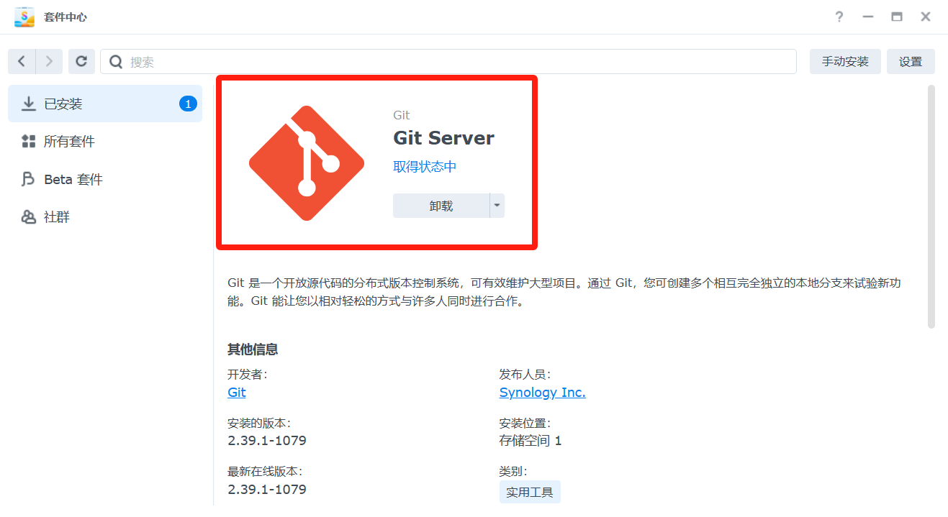Open the Git developer link
The width and height of the screenshot is (948, 517).
(x=237, y=393)
